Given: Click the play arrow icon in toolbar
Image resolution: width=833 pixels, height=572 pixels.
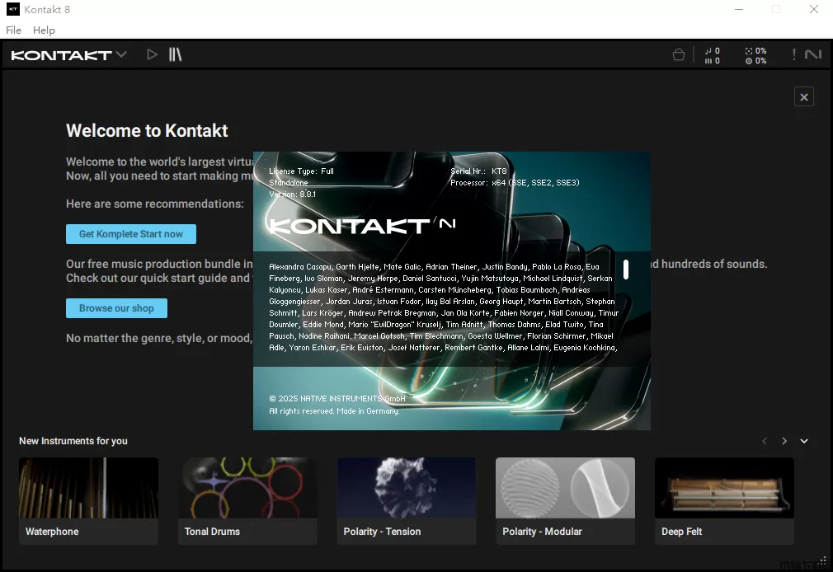Looking at the screenshot, I should click(x=152, y=55).
